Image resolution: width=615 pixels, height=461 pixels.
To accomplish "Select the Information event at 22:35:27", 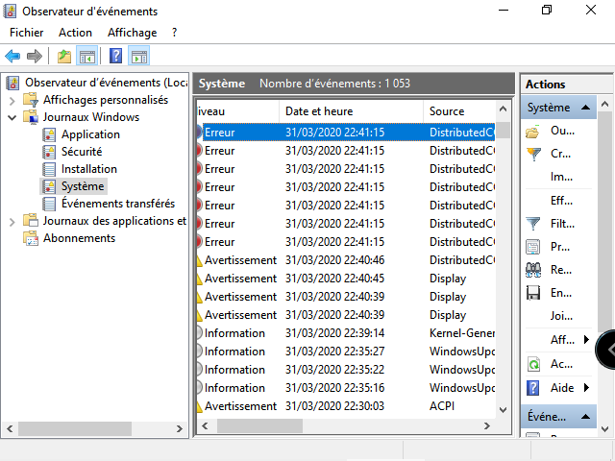I will [346, 352].
